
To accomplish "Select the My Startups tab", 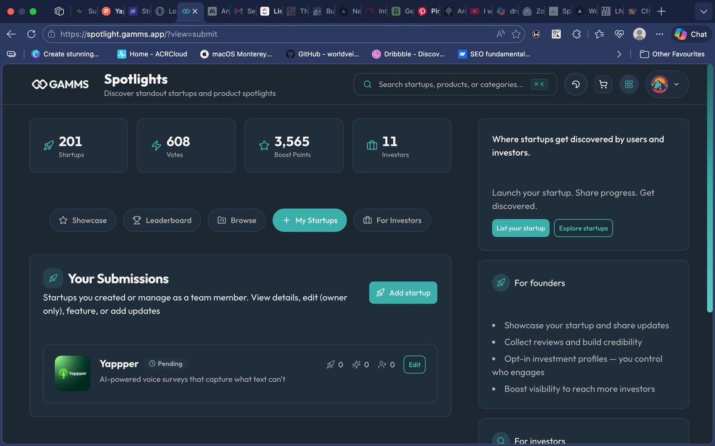I will (x=310, y=220).
